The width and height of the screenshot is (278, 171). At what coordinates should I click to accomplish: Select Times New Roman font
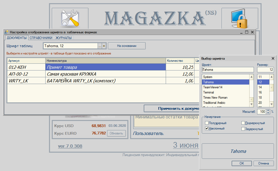pyautogui.click(x=226, y=98)
